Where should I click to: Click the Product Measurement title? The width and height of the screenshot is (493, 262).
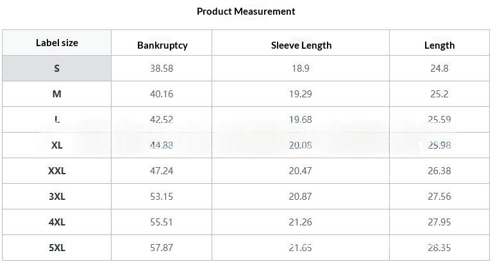(x=246, y=12)
